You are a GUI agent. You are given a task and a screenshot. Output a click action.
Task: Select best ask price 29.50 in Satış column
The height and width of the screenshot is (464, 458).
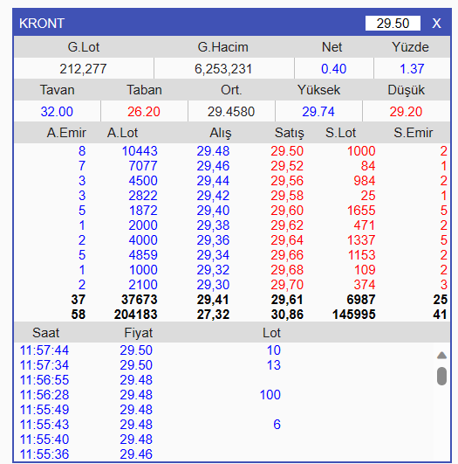point(287,151)
